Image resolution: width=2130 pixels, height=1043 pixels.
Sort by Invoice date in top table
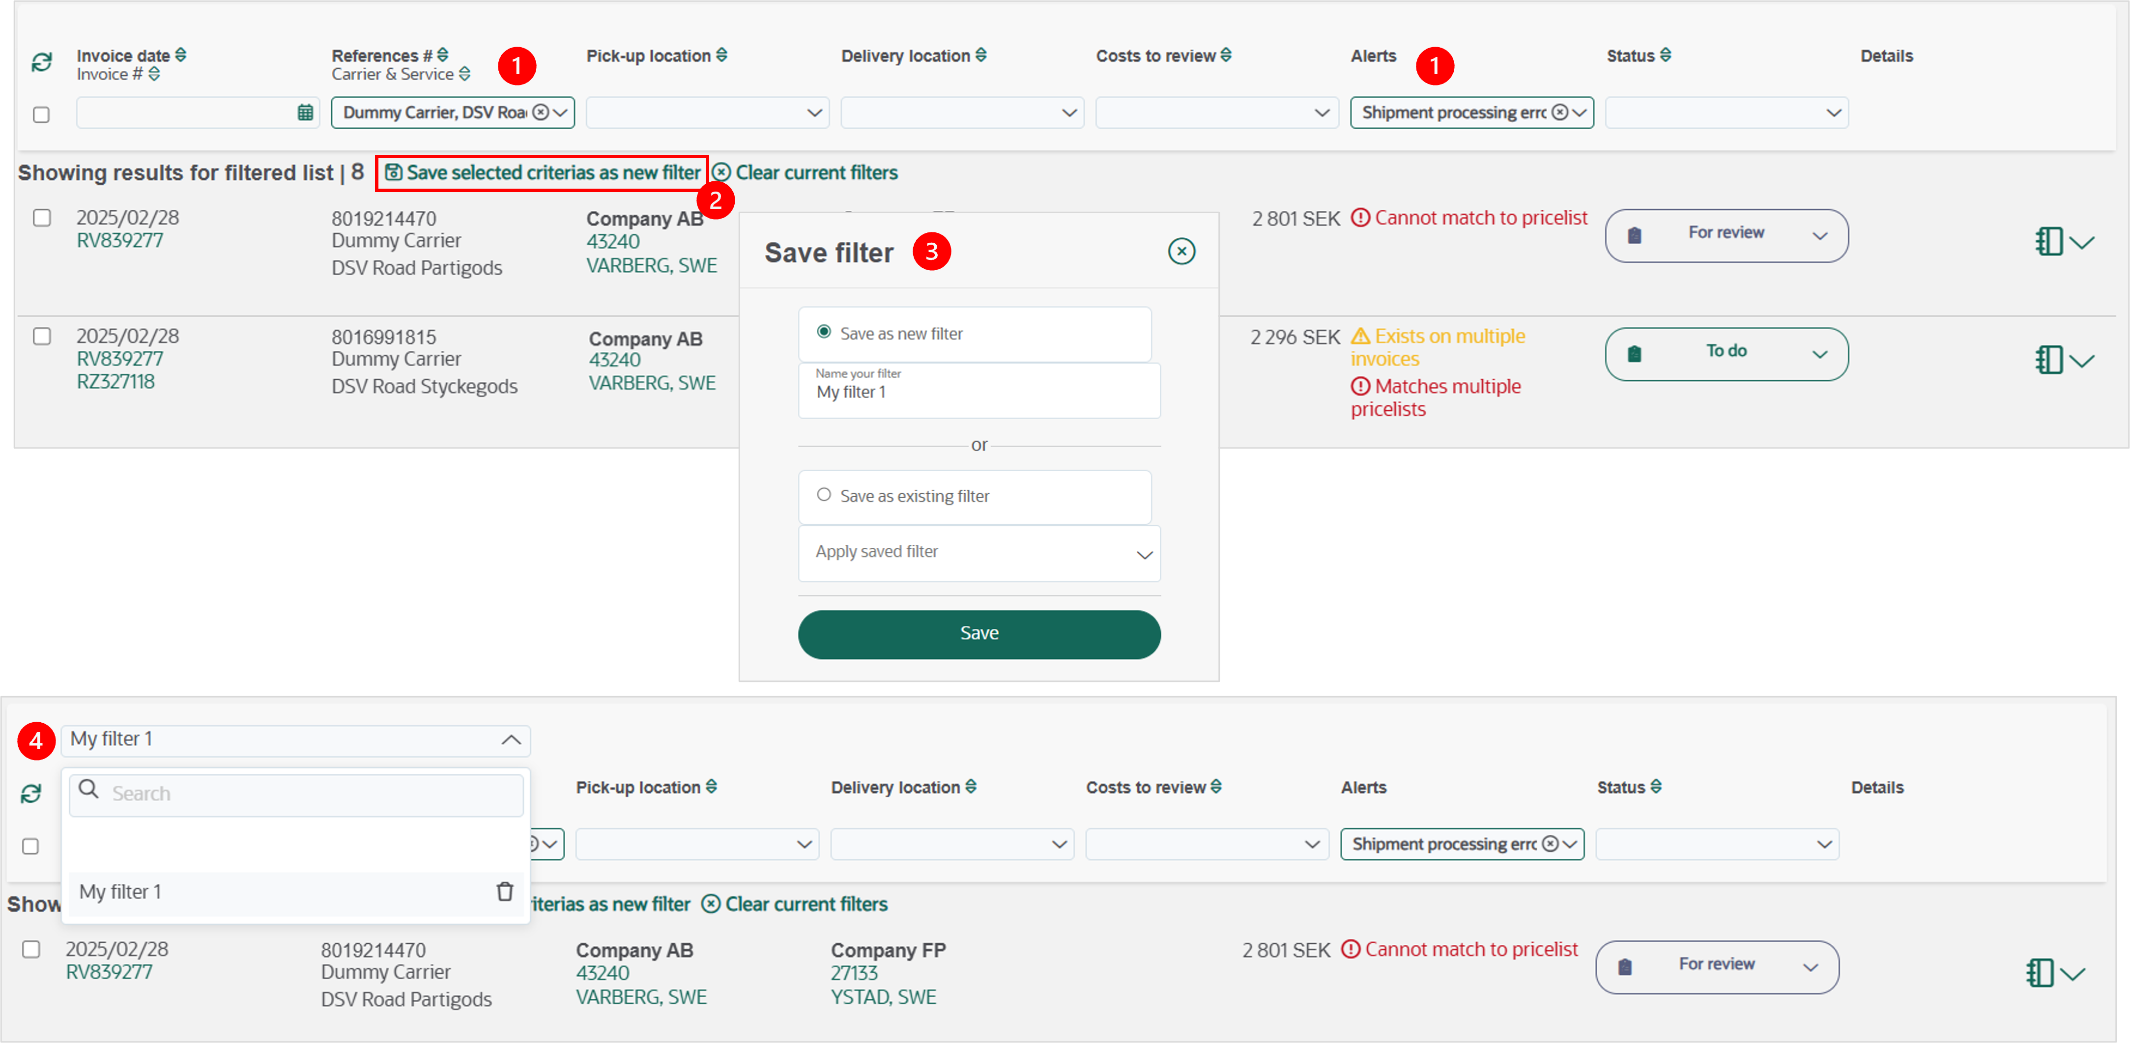click(180, 56)
